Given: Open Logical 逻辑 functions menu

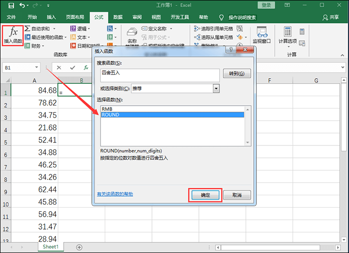Looking at the screenshot, I should (x=79, y=29).
